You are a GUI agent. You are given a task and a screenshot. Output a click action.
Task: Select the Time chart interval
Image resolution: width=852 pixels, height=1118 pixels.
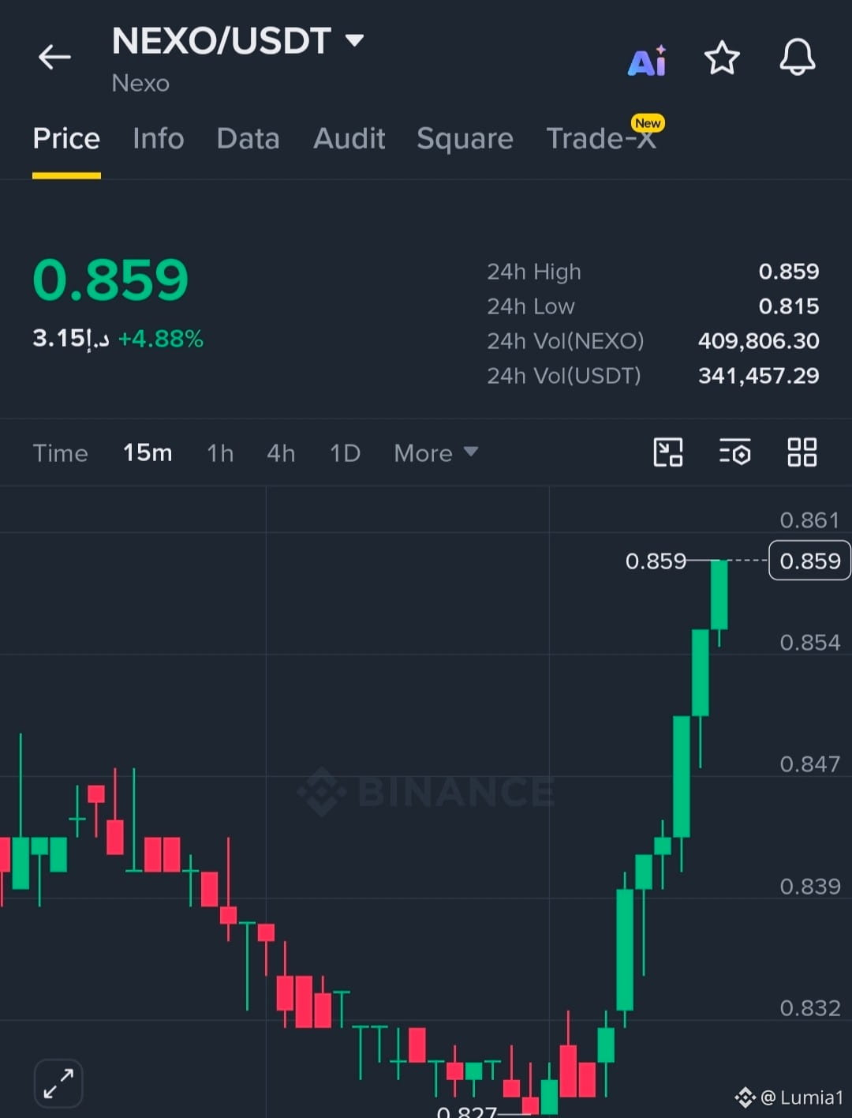pyautogui.click(x=61, y=453)
